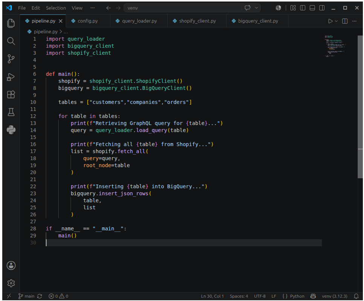Toggle the bottom panel layout button
364x301 pixels.
click(312, 8)
